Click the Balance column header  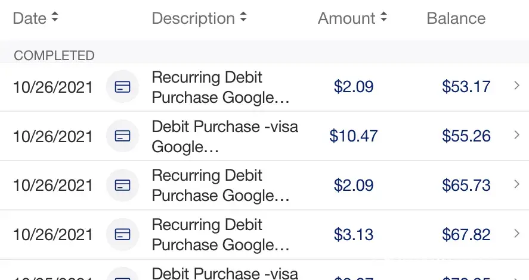coord(456,18)
